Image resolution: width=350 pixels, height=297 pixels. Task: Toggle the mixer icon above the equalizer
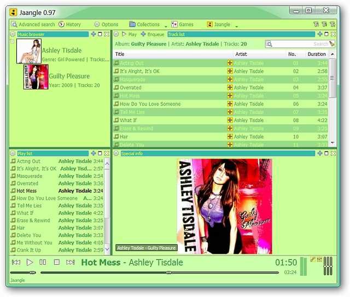point(319,259)
